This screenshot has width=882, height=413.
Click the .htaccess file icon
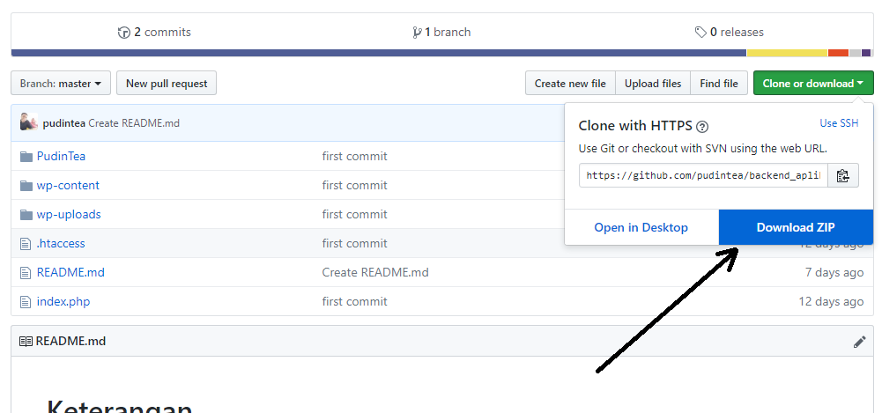[x=26, y=244]
